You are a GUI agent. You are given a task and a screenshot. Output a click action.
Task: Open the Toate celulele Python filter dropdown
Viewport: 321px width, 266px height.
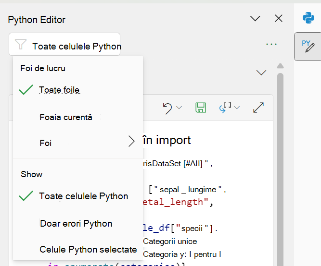[64, 44]
